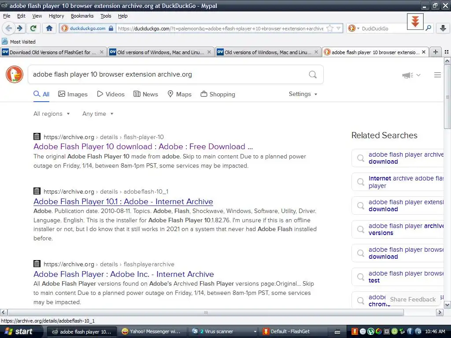Search related 'Internet archive adobe flash player'

click(398, 182)
